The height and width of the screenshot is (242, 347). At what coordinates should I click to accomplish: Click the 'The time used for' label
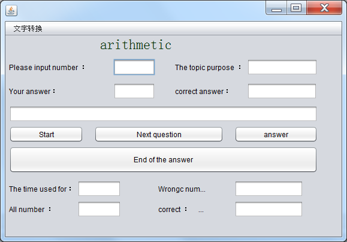tap(40, 189)
